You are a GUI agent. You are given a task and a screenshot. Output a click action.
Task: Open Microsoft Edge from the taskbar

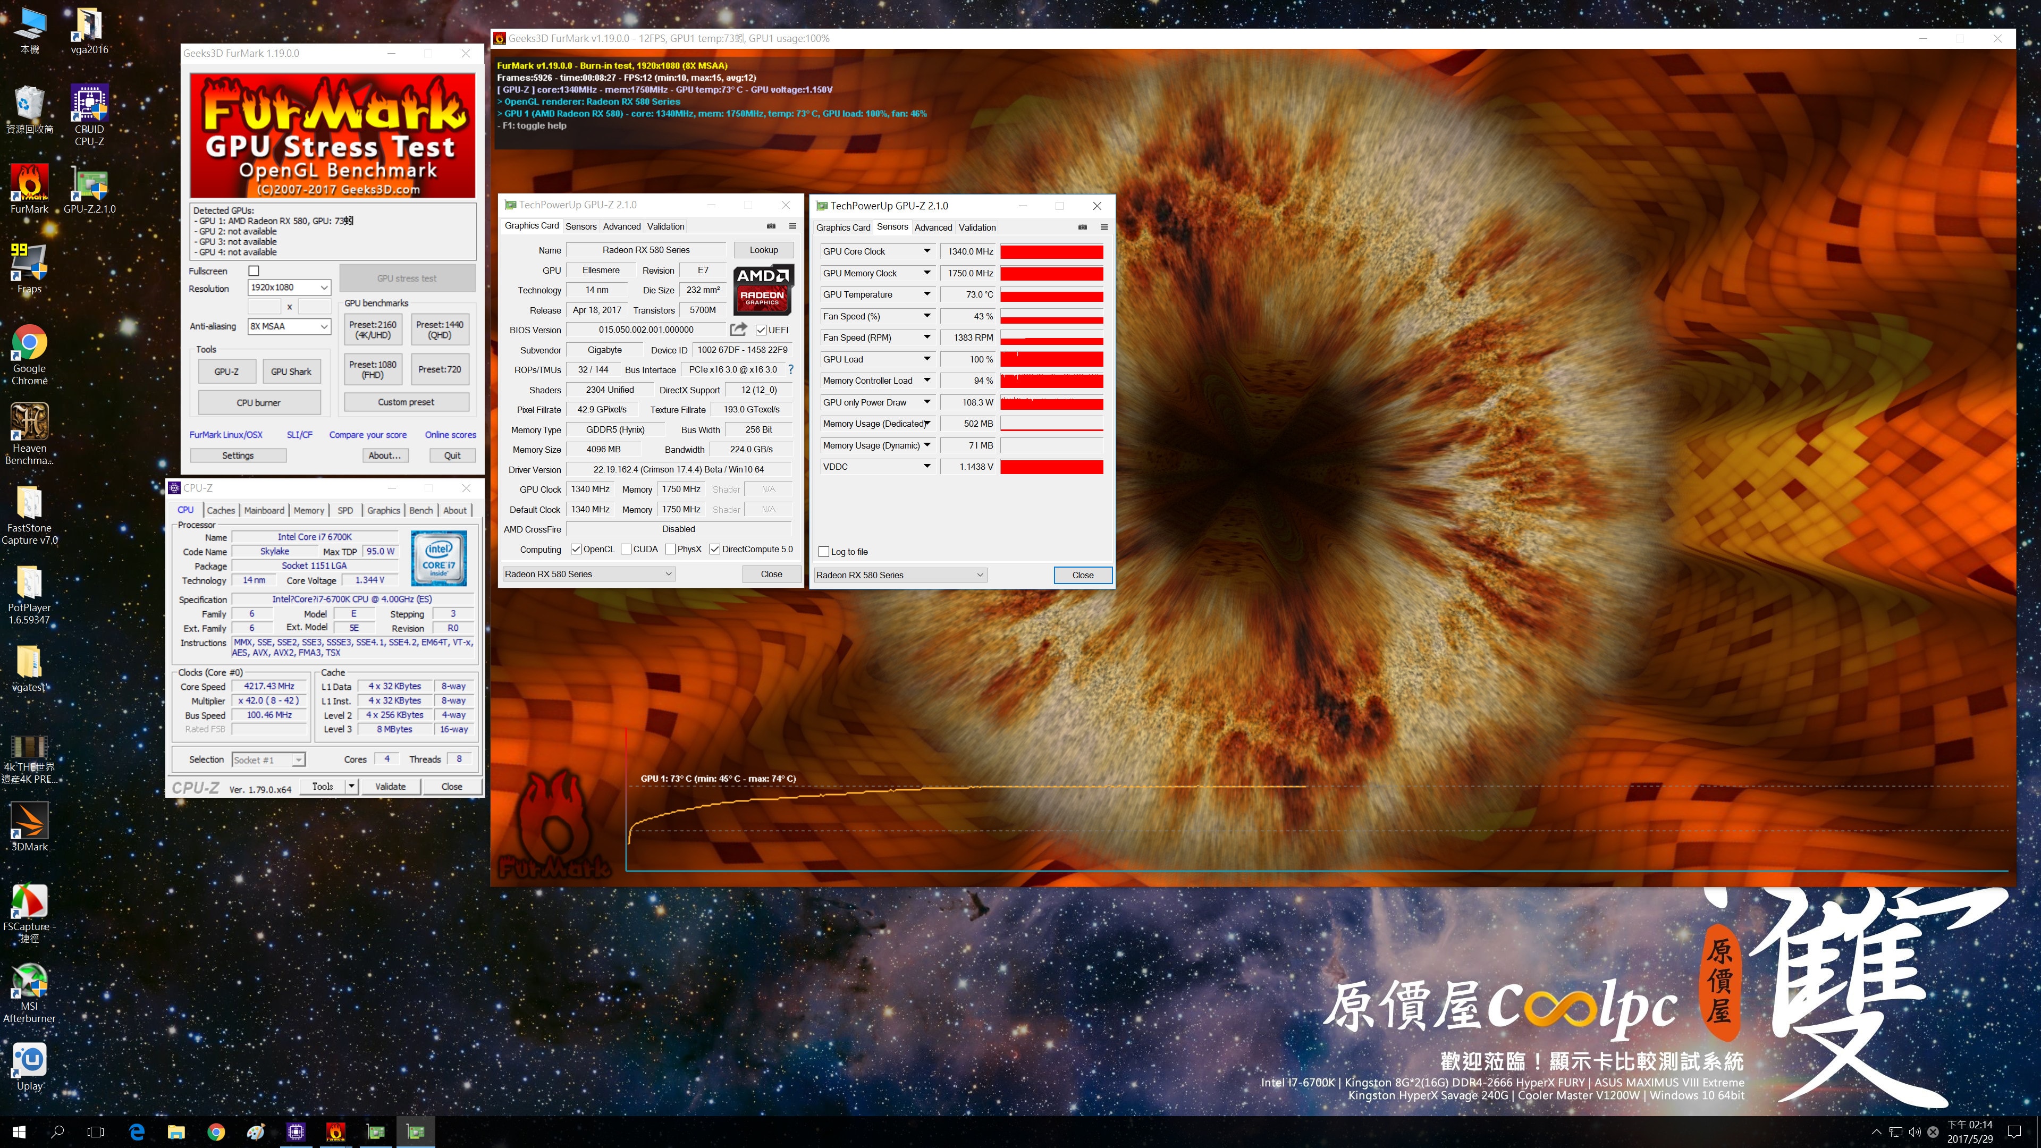pyautogui.click(x=136, y=1132)
